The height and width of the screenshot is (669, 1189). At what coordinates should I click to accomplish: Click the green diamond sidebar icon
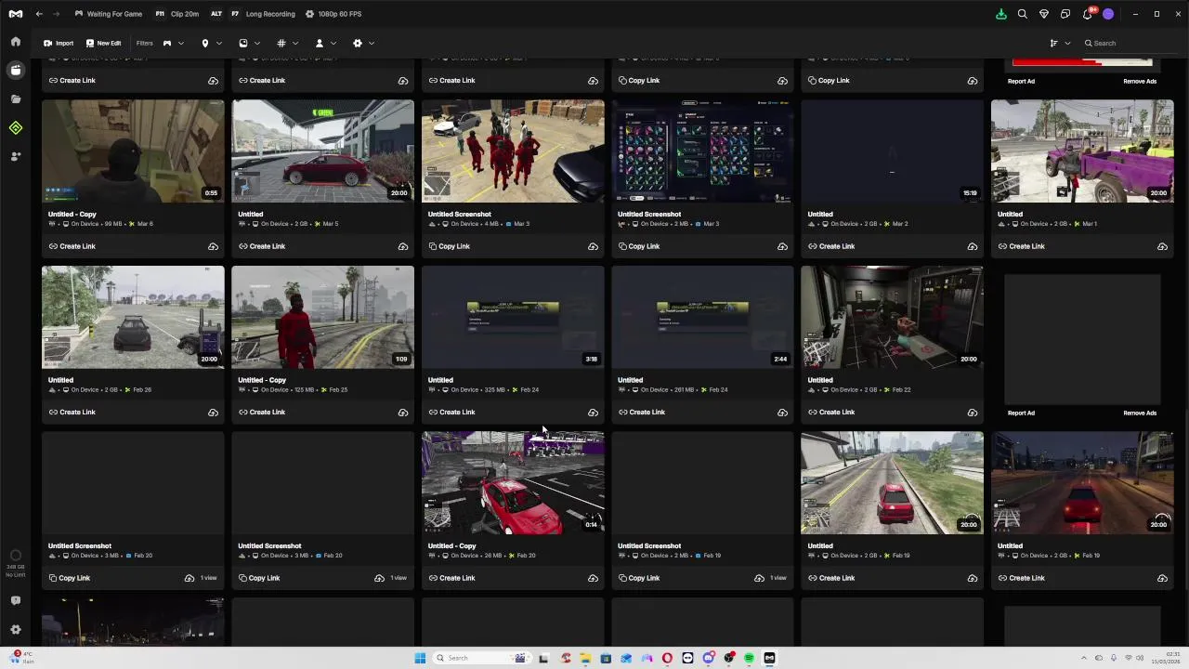(16, 127)
